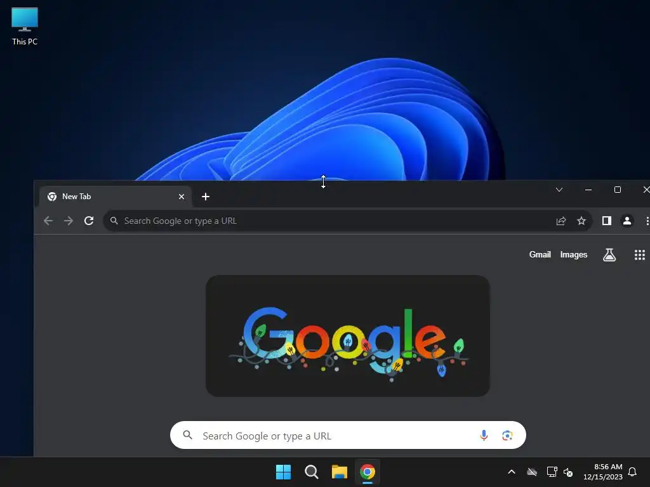
Task: Open This PC desktop icon
Action: pos(25,27)
